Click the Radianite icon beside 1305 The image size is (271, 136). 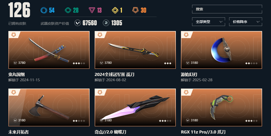pyautogui.click(x=106, y=23)
